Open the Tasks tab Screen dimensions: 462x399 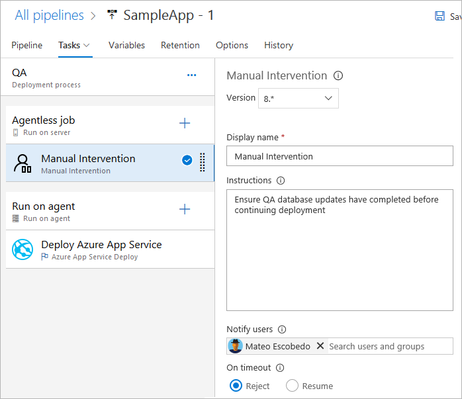69,46
